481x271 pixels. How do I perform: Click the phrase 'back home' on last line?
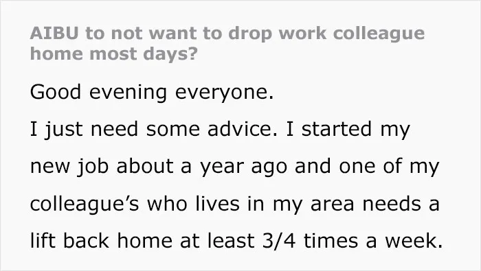(118, 241)
